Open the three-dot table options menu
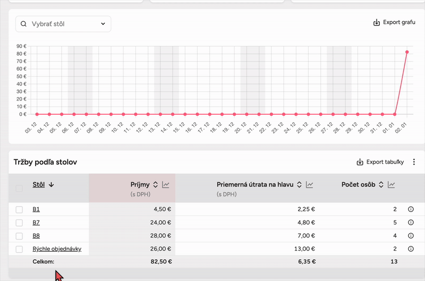The width and height of the screenshot is (425, 281). pyautogui.click(x=414, y=162)
